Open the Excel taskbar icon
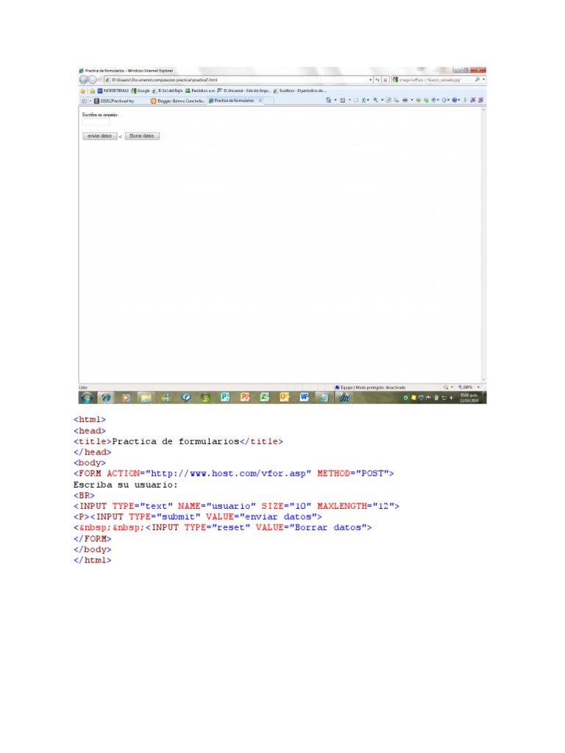The image size is (565, 753). pyautogui.click(x=265, y=398)
